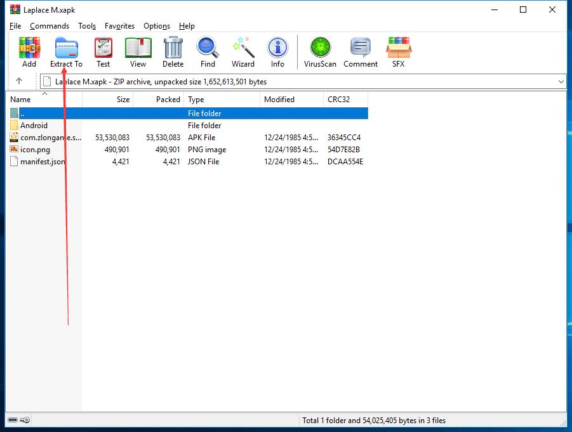Click the Comment icon
The width and height of the screenshot is (572, 432).
click(x=360, y=51)
